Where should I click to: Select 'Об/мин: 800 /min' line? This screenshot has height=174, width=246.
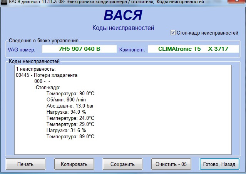pyautogui.click(x=66, y=99)
